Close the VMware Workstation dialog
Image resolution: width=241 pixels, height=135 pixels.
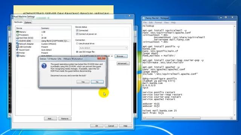coord(102,58)
